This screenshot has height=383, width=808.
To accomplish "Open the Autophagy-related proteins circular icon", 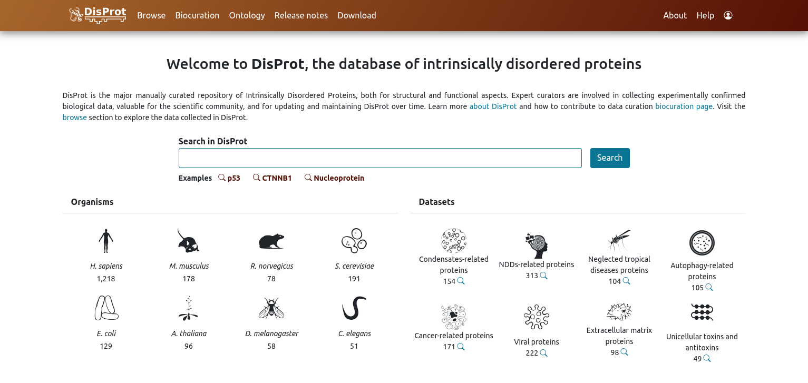I will point(702,243).
